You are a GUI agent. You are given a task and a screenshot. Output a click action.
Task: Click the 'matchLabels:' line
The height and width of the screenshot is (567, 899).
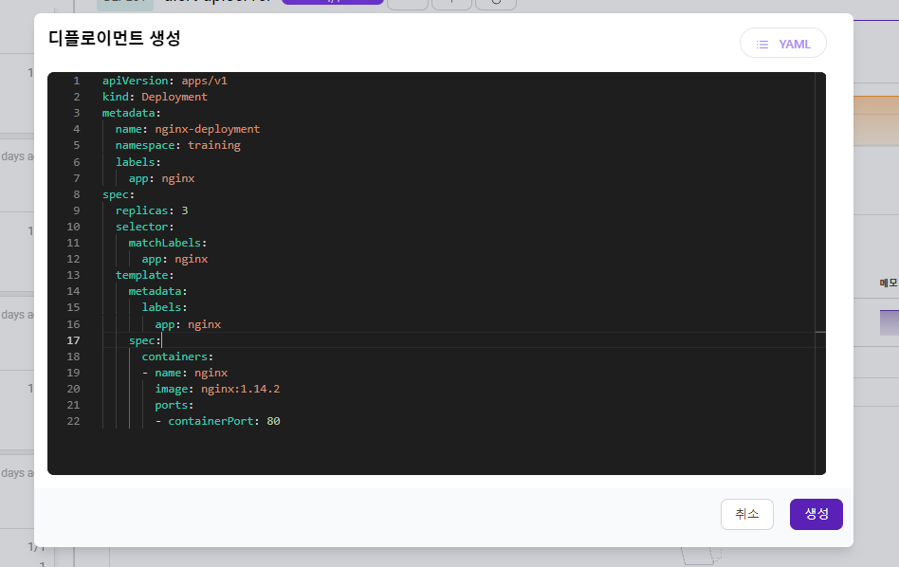(168, 243)
